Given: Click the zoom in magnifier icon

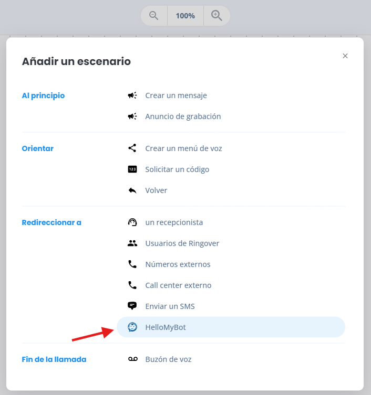Looking at the screenshot, I should (217, 16).
